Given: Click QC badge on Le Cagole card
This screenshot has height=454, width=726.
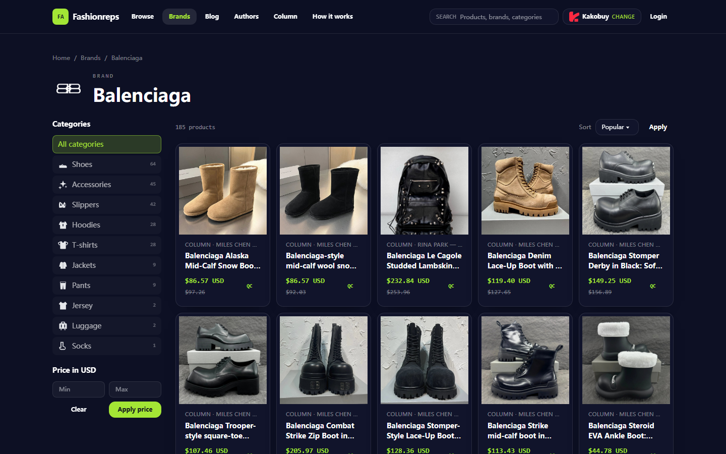Looking at the screenshot, I should [451, 286].
